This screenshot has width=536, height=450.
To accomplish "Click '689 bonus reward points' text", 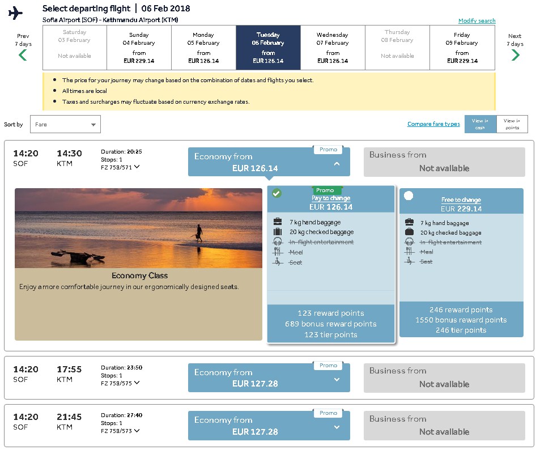I will point(330,324).
